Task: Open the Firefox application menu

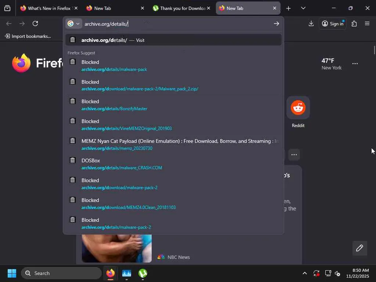Action: pyautogui.click(x=367, y=23)
